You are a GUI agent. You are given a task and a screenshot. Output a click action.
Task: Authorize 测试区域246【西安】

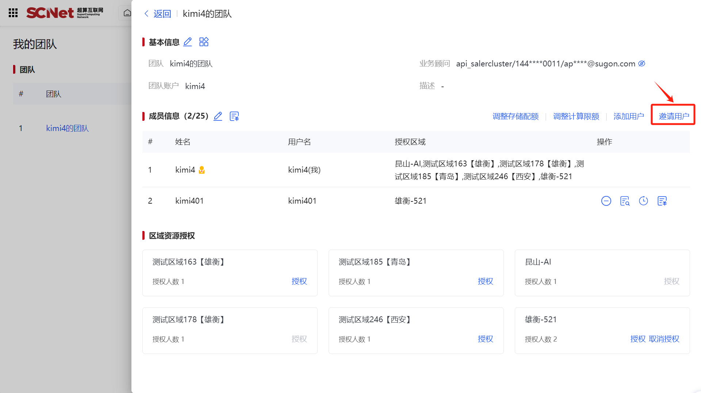[x=485, y=339]
